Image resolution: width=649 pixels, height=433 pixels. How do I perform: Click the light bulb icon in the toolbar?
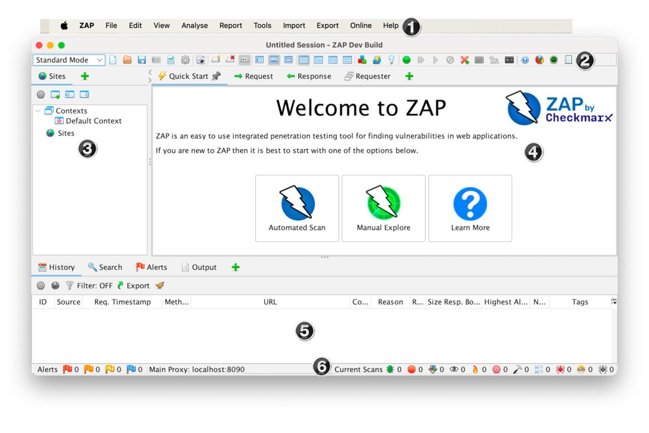391,60
